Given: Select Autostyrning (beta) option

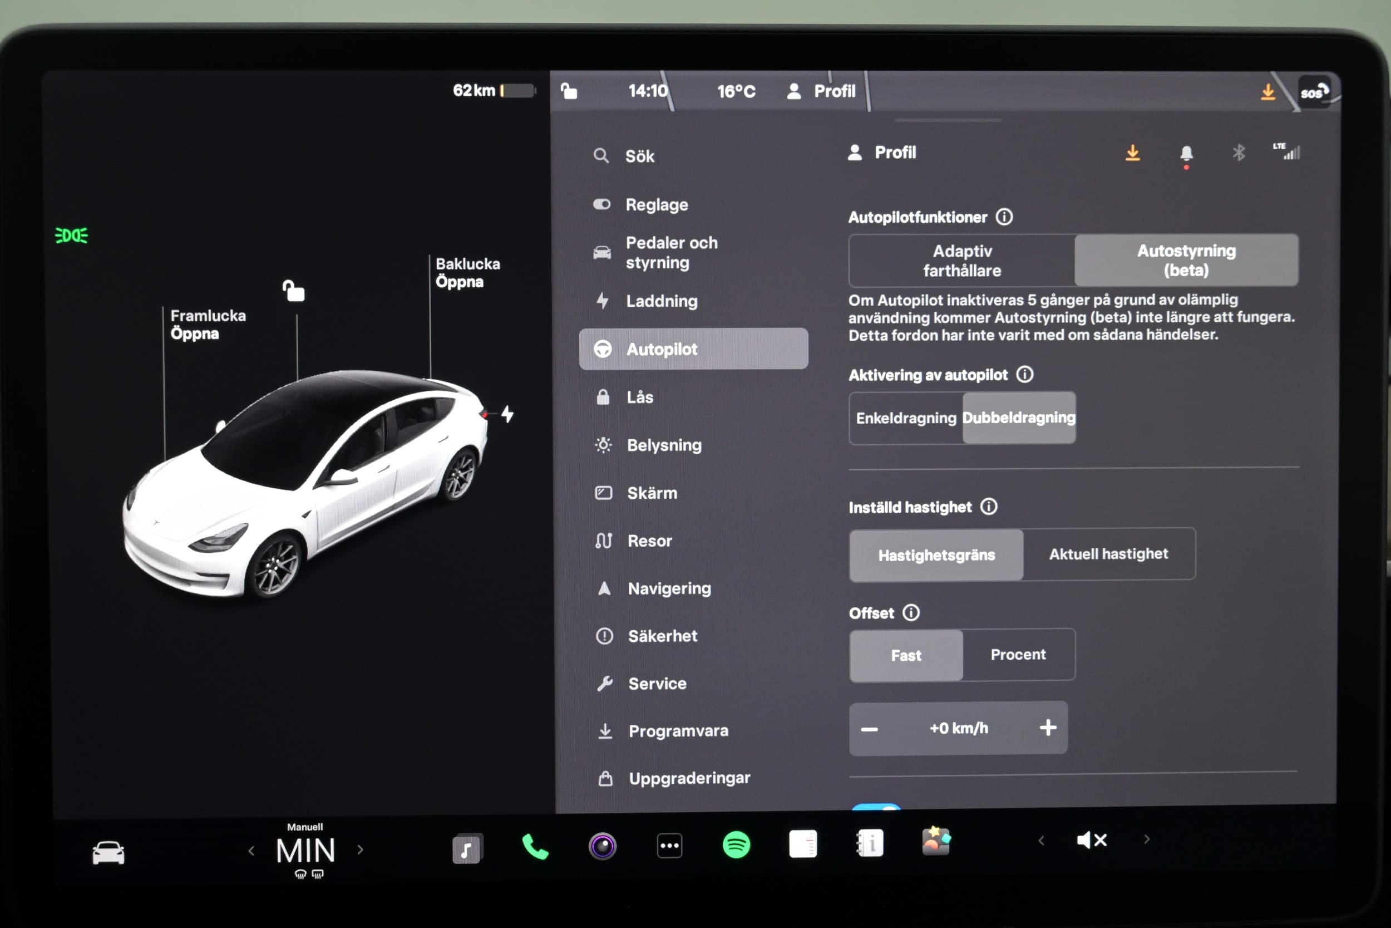Looking at the screenshot, I should click(1186, 261).
